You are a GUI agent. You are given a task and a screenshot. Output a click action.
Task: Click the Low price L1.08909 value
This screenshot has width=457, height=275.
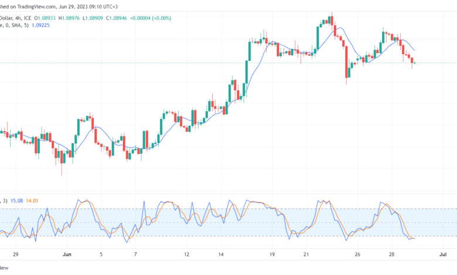(93, 18)
